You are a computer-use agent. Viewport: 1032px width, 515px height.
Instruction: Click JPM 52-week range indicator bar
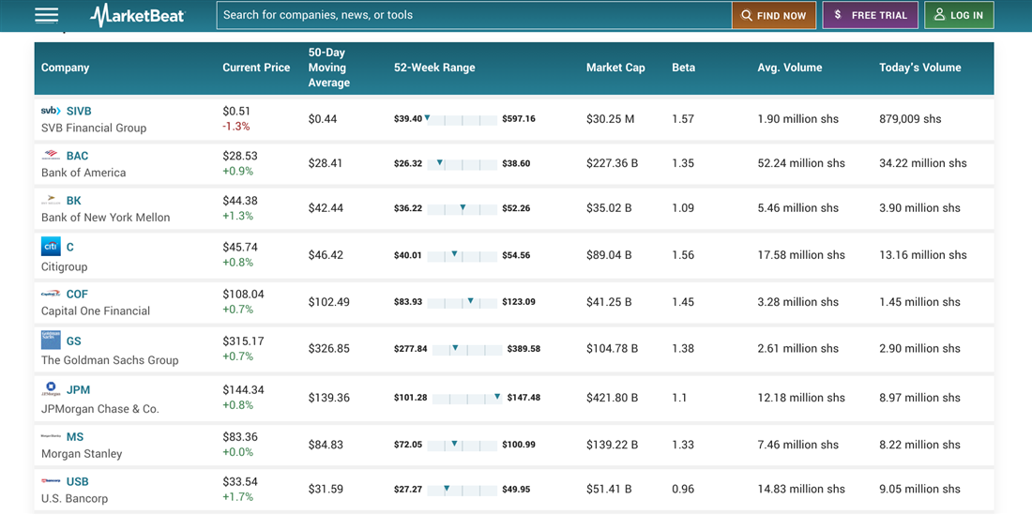[466, 398]
